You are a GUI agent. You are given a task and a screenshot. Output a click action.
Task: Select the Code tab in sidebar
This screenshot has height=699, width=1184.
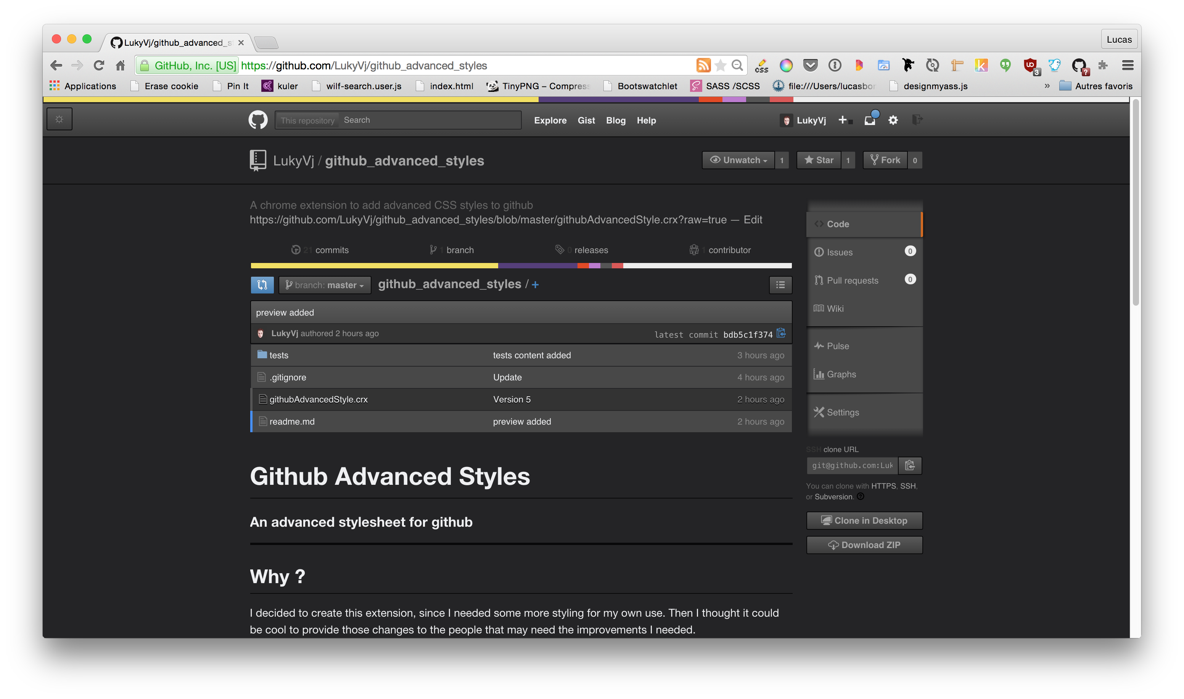coord(864,224)
